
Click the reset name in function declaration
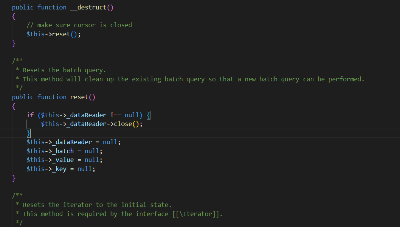point(79,97)
